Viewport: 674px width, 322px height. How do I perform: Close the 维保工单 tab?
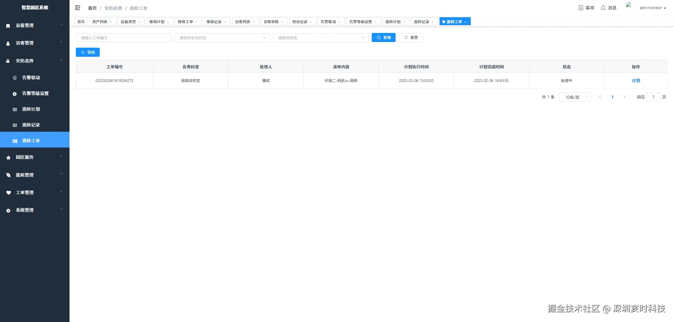(197, 22)
